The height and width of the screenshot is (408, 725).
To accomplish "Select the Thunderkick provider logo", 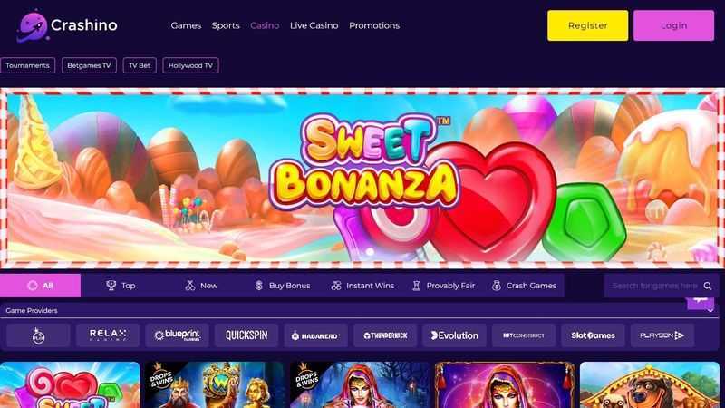I will click(x=385, y=335).
